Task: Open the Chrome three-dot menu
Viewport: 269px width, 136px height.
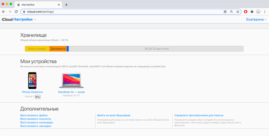Action: (265, 12)
